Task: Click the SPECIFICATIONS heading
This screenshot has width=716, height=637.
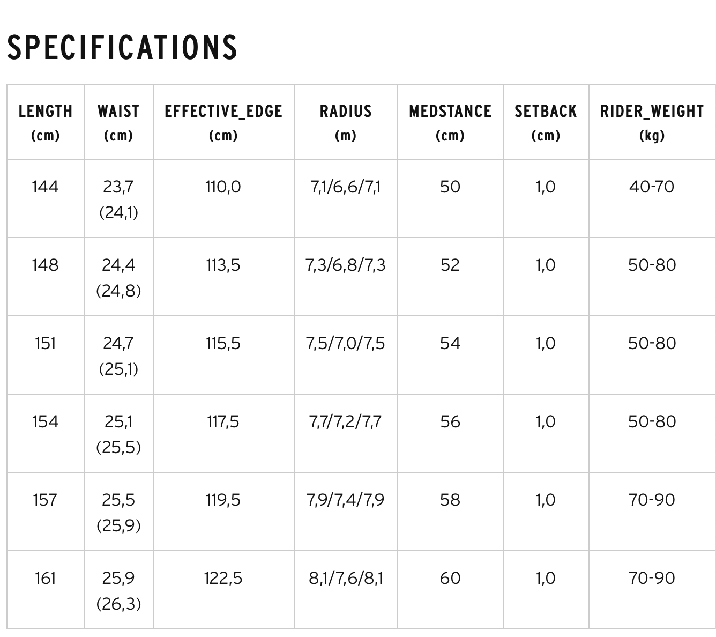Action: [122, 47]
